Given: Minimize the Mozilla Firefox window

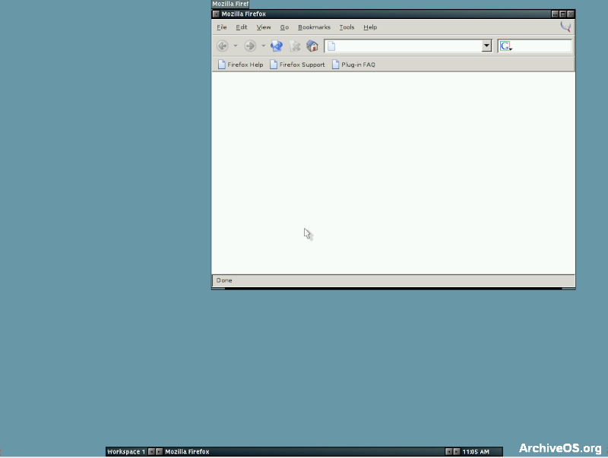Looking at the screenshot, I should (x=555, y=14).
